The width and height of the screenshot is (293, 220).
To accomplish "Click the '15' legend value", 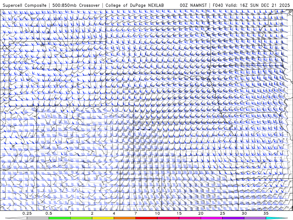I will pyautogui.click(x=179, y=213).
